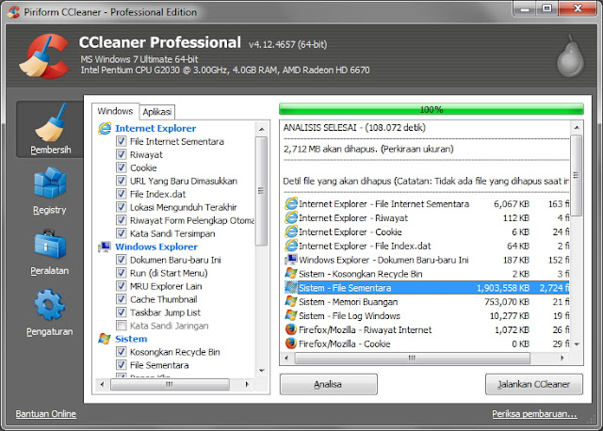Click the title bar CCleaner app icon
Screen dimensions: 603x431
(13, 12)
